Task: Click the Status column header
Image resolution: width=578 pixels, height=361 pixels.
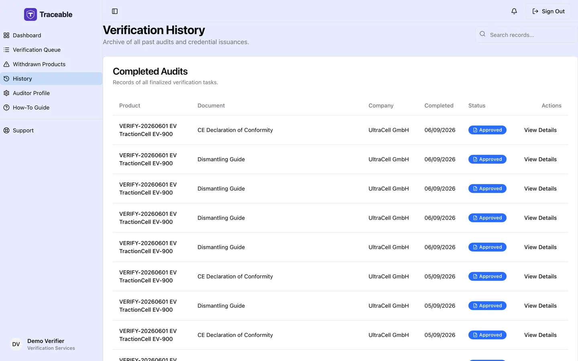Action: click(x=477, y=105)
